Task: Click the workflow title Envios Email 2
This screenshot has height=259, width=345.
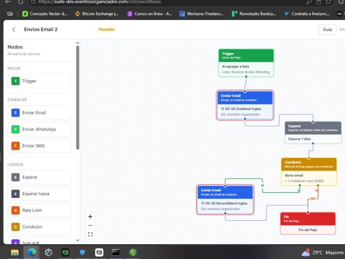Action: 41,29
